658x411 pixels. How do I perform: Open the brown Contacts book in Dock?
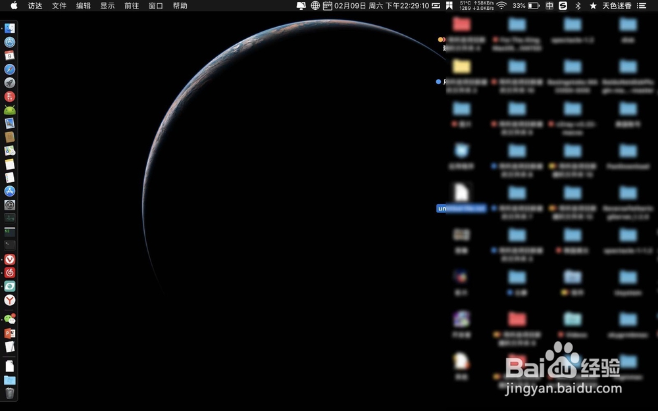[x=10, y=137]
